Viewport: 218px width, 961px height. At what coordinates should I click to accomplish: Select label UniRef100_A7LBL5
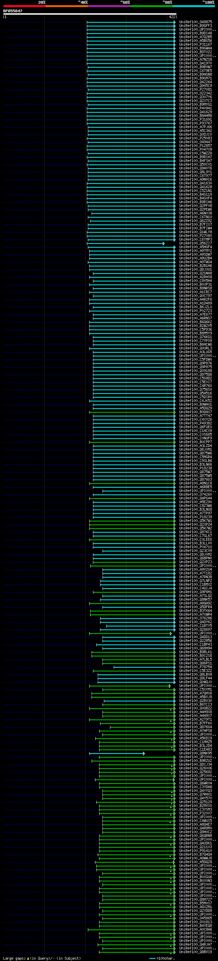195,660
